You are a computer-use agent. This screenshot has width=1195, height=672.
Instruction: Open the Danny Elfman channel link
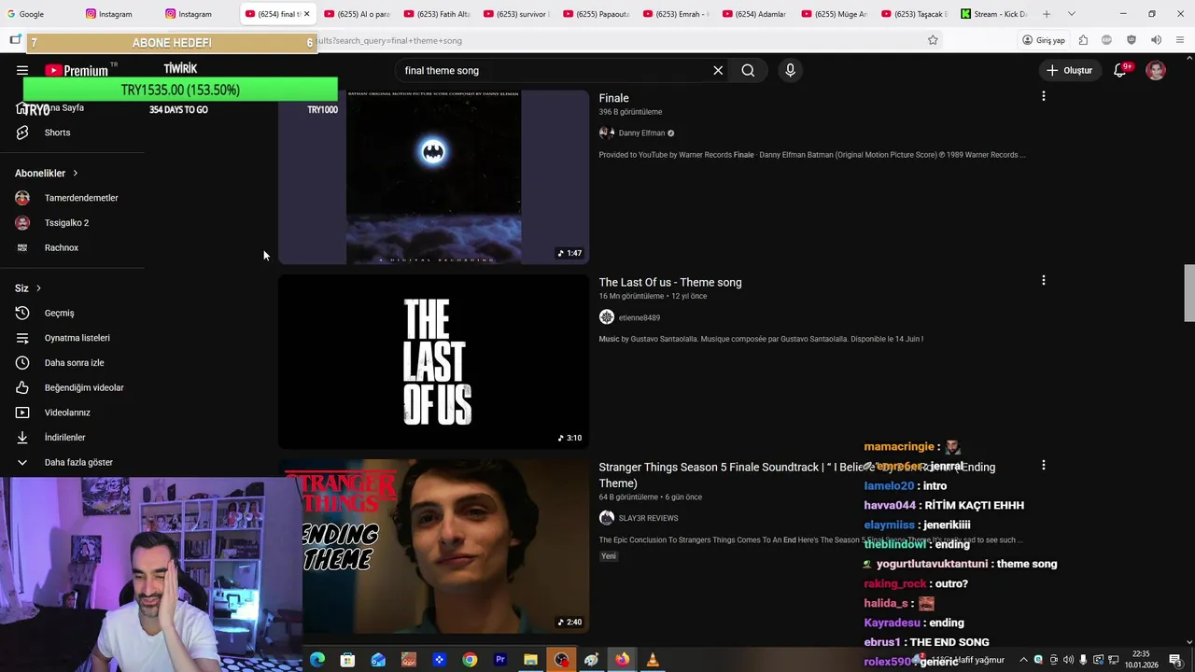tap(641, 133)
